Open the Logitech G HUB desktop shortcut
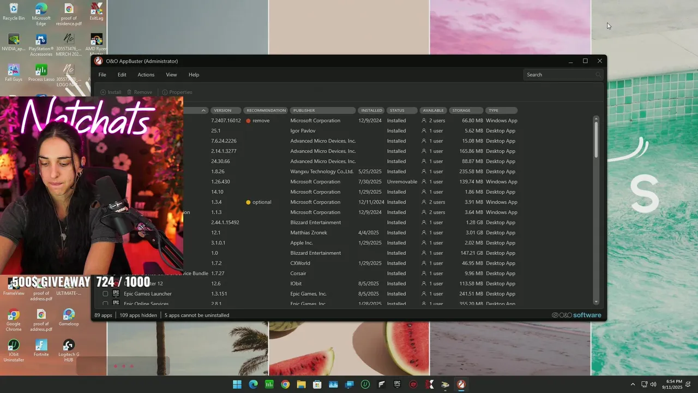The width and height of the screenshot is (698, 393). [69, 351]
